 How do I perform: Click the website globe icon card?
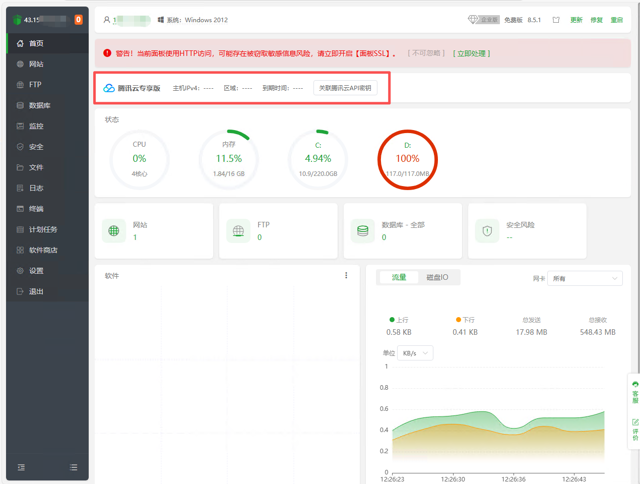114,231
